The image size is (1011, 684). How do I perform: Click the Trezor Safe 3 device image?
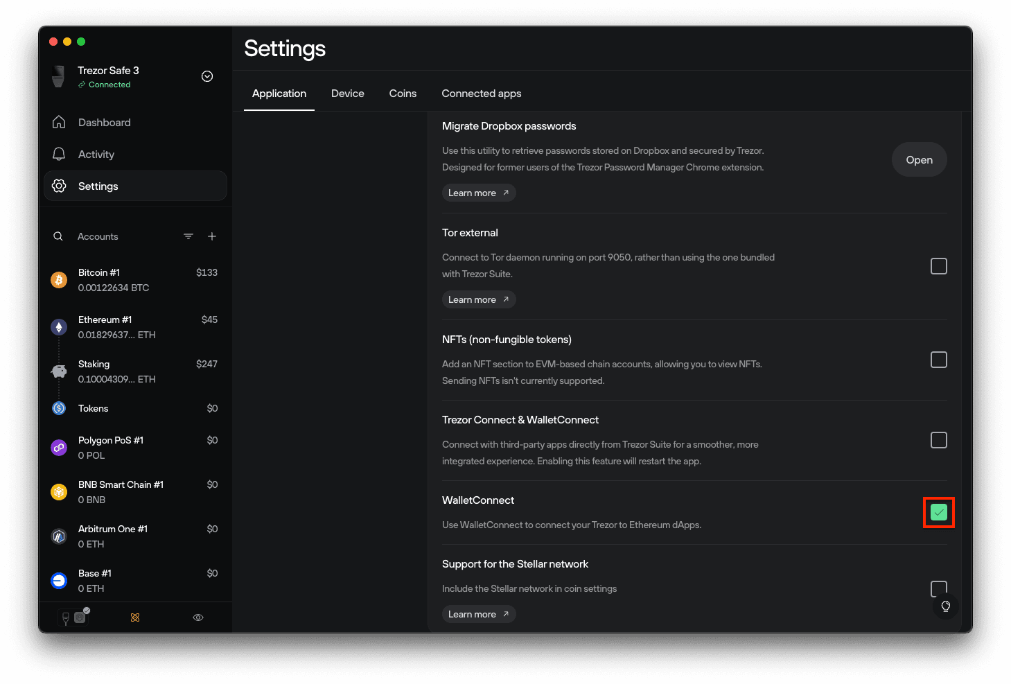[x=59, y=76]
